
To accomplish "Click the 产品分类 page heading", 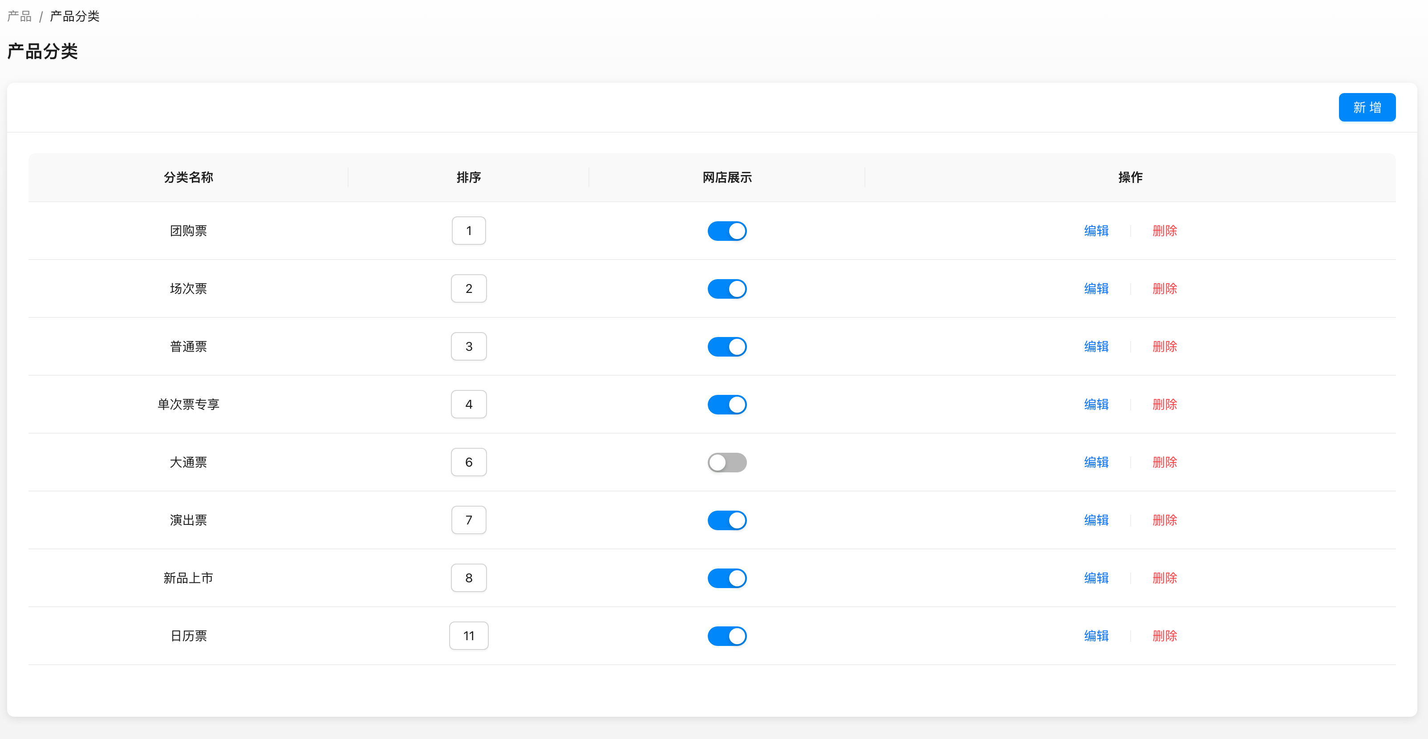I will (43, 52).
